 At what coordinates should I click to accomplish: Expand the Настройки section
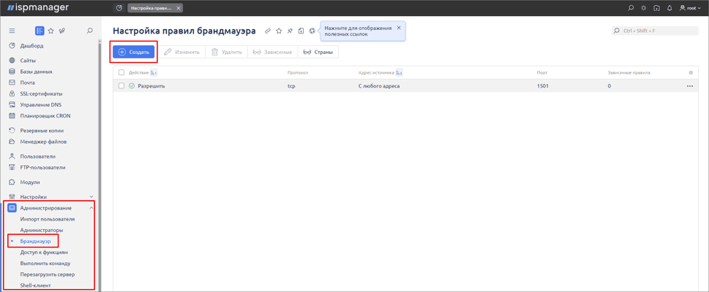91,197
